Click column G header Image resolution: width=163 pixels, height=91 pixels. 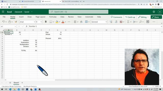click(x=58, y=30)
